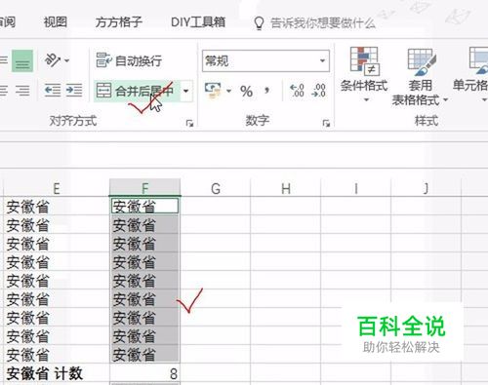Expand the currency format dropdown arrow
Screen dimensions: 488x385
228,91
